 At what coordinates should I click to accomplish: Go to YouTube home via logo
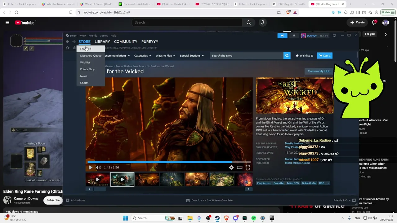coord(25,22)
